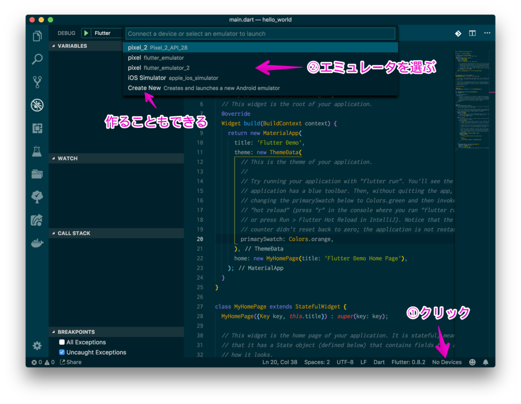The width and height of the screenshot is (521, 404).
Task: Click the theme: new ThemeData( line
Action: pos(268,152)
